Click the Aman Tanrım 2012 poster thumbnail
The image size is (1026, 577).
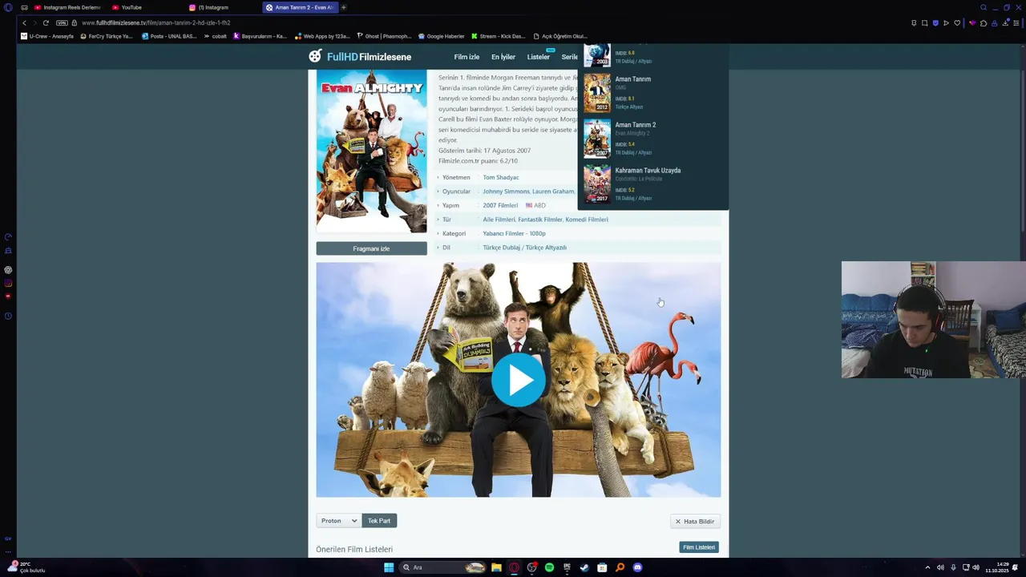(596, 93)
